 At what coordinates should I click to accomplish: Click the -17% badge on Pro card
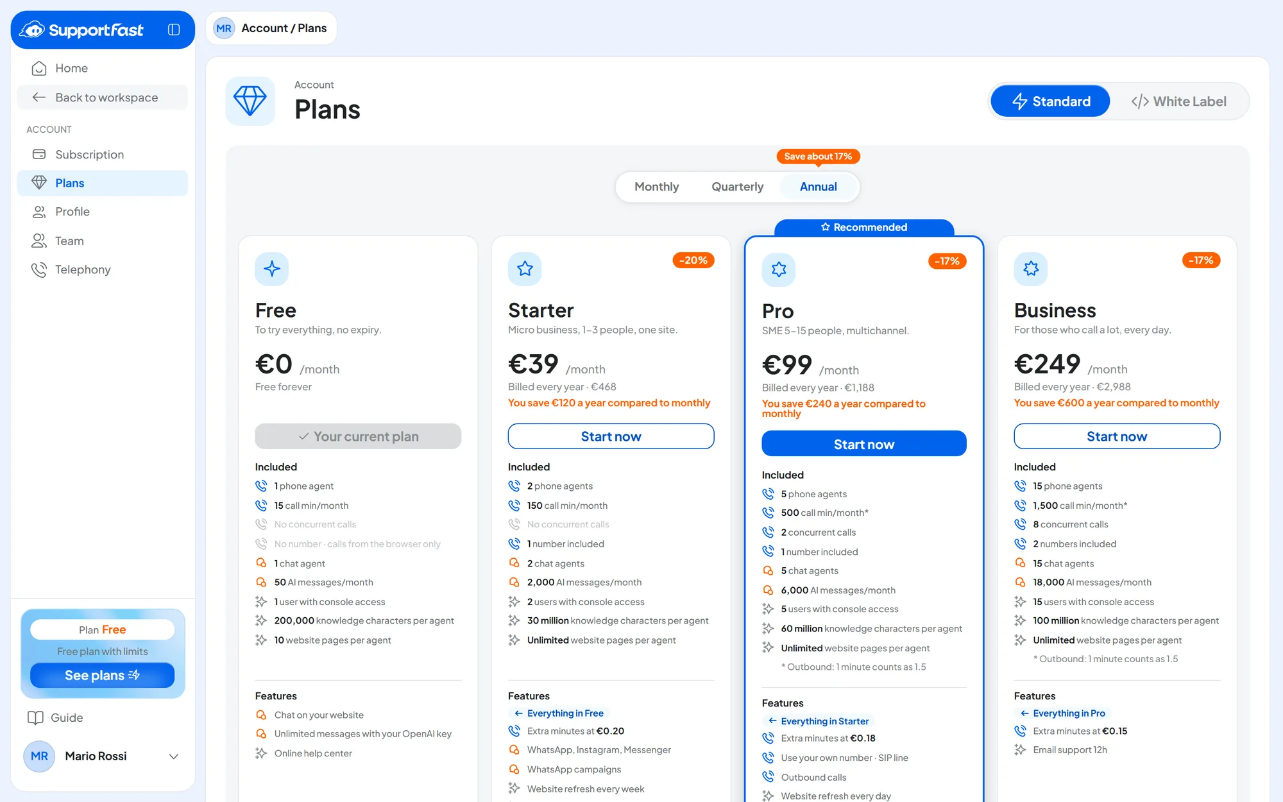point(947,261)
